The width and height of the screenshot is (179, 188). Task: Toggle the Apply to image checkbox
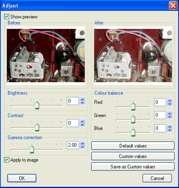coord(6,160)
